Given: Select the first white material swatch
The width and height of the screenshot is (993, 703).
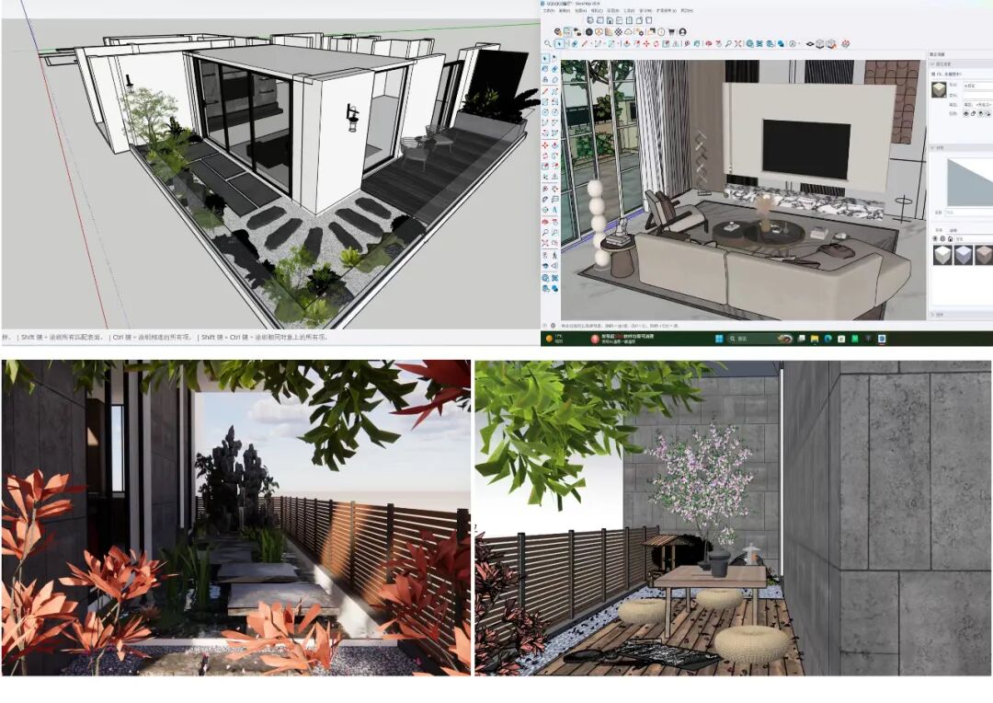Looking at the screenshot, I should [x=942, y=254].
